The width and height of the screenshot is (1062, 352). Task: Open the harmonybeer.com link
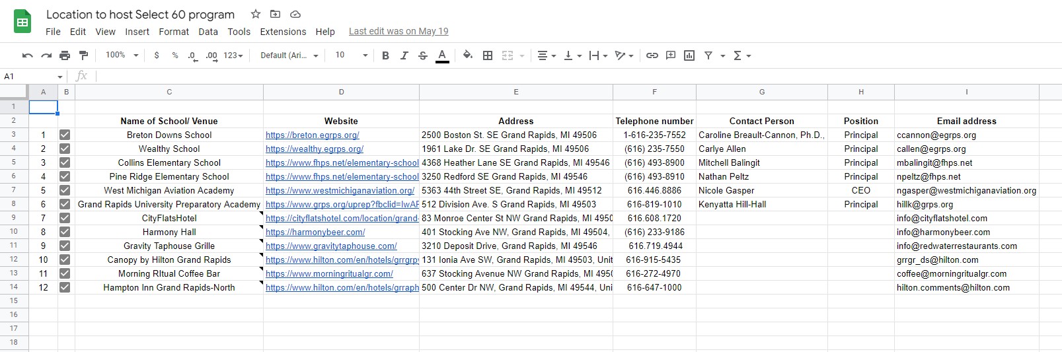[315, 232]
